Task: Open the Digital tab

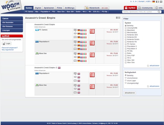Action: pos(38,8)
